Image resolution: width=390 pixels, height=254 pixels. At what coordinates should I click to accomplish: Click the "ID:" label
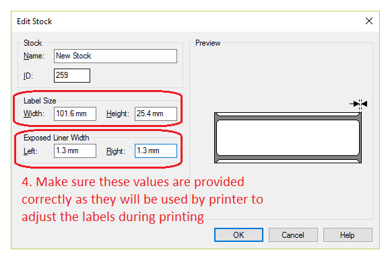[x=28, y=76]
